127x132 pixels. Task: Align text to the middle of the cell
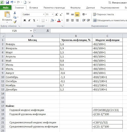[72, 15]
